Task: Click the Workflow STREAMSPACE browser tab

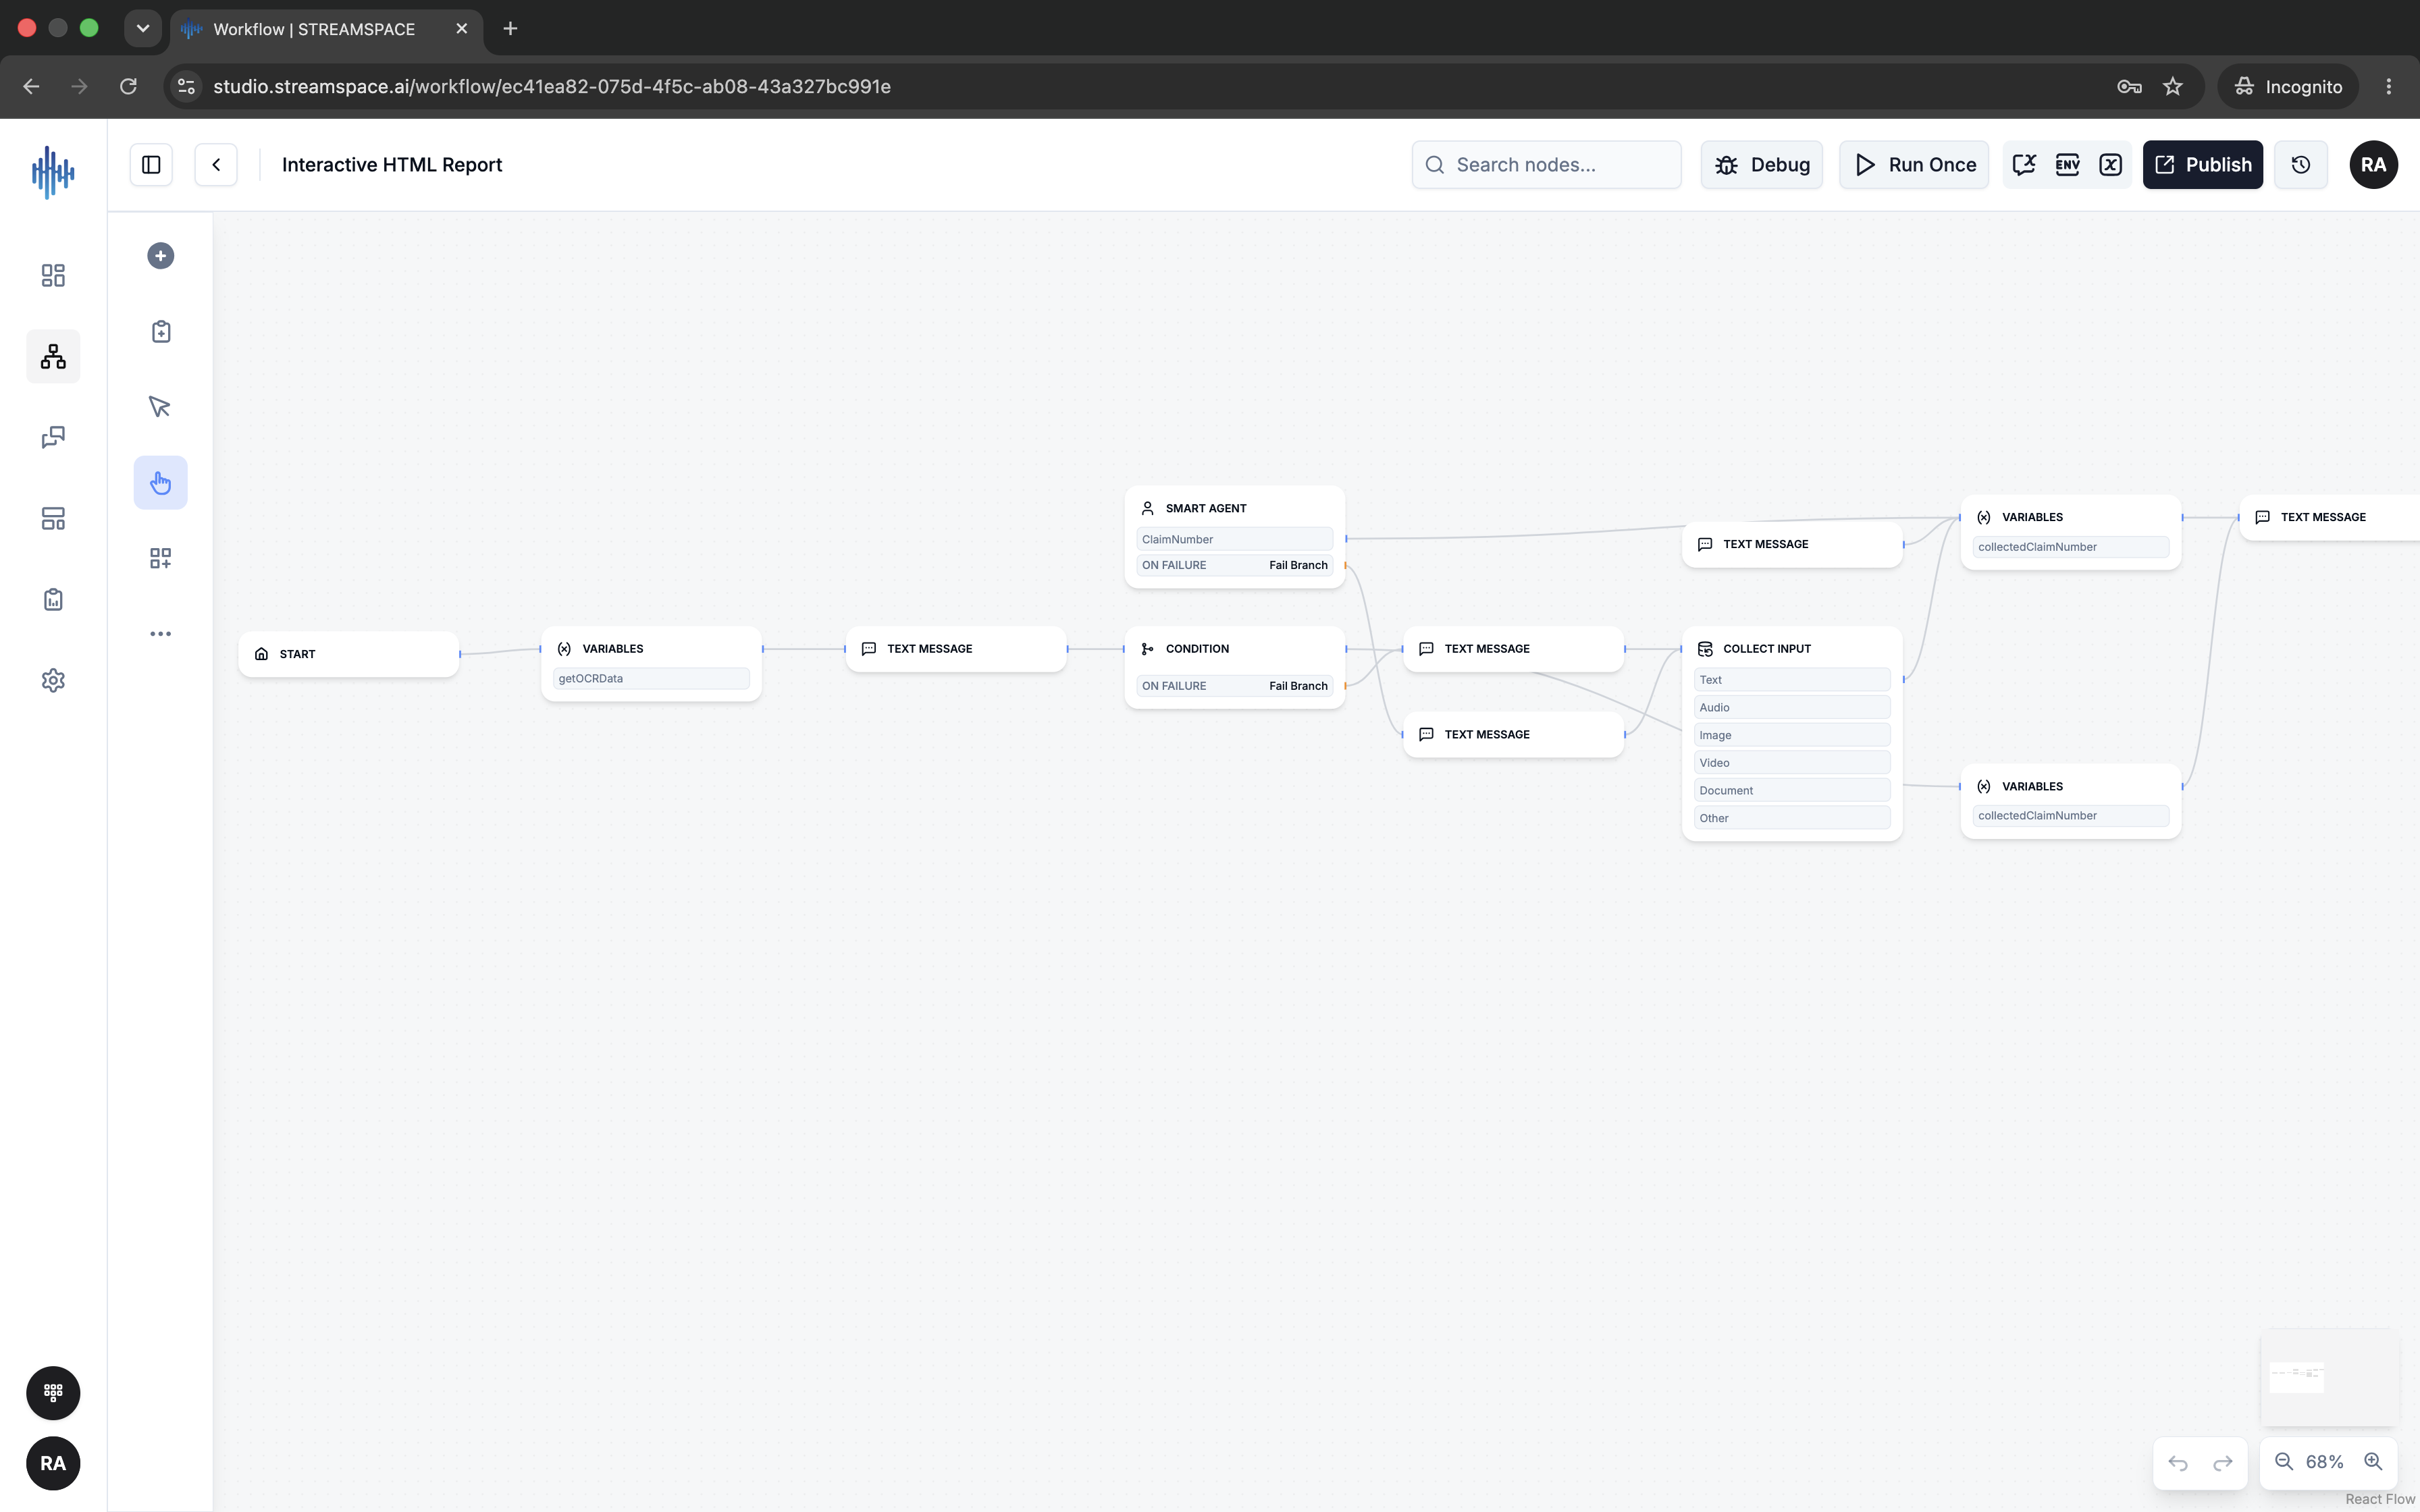Action: (326, 29)
